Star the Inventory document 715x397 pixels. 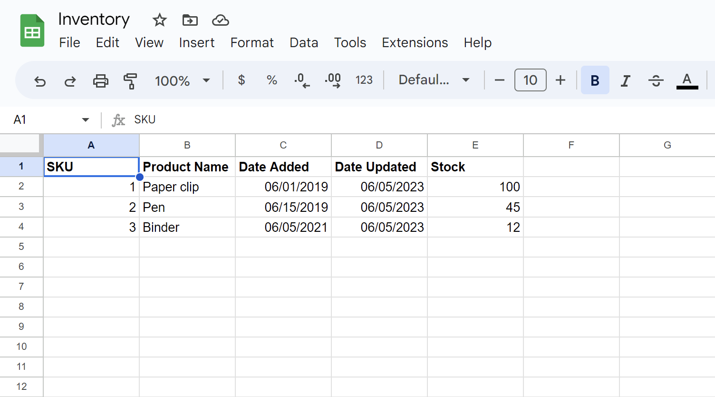159,20
